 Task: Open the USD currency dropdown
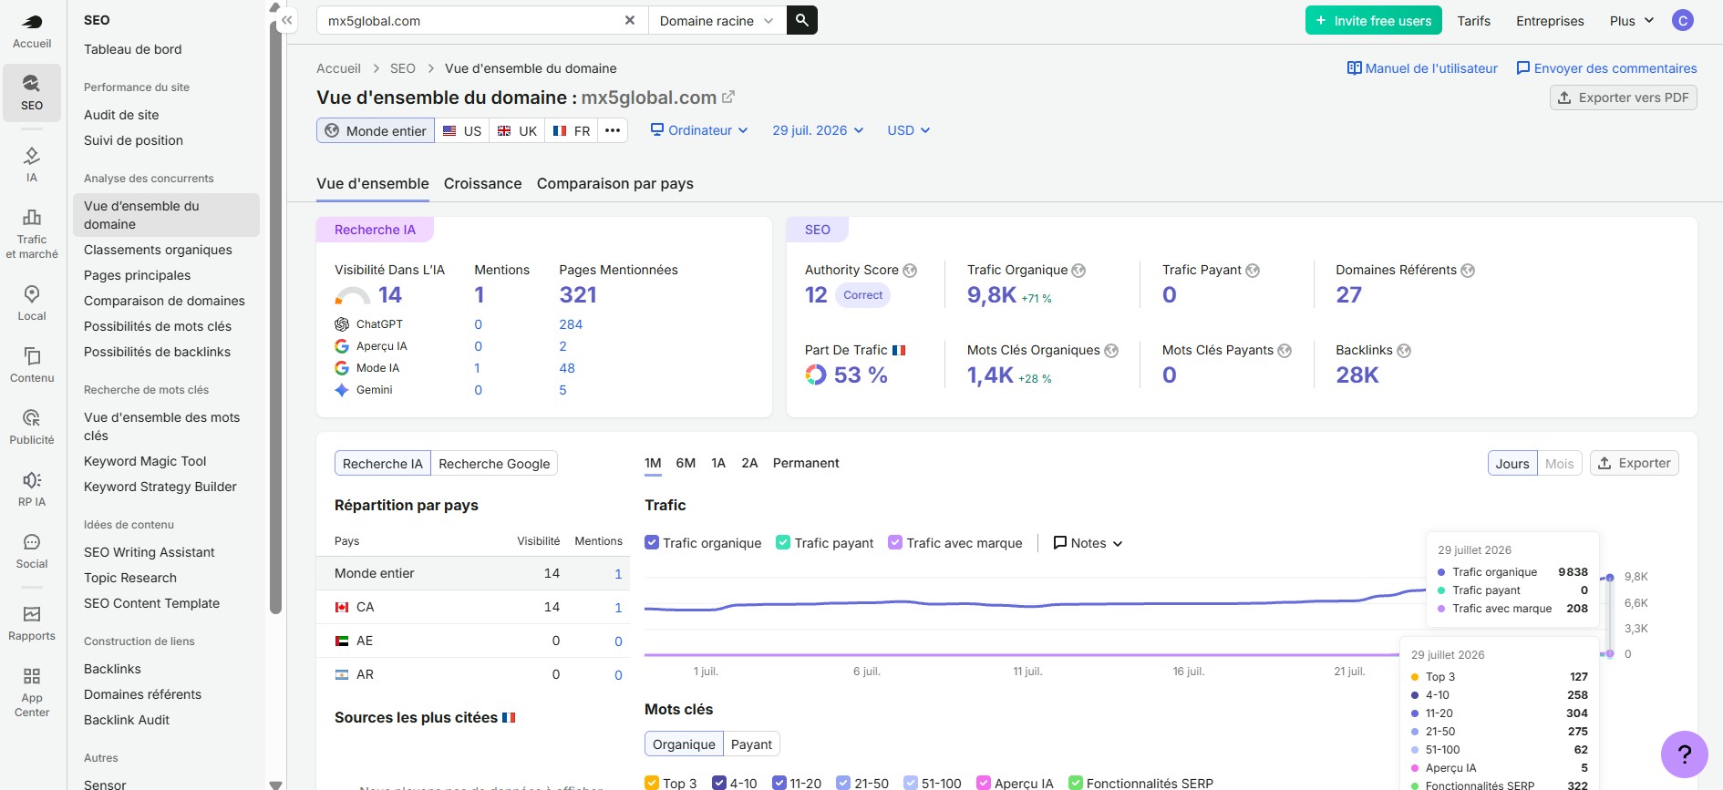(909, 130)
